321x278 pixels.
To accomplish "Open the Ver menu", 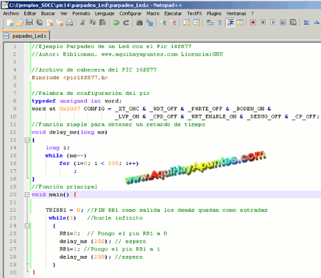I will tap(64, 13).
